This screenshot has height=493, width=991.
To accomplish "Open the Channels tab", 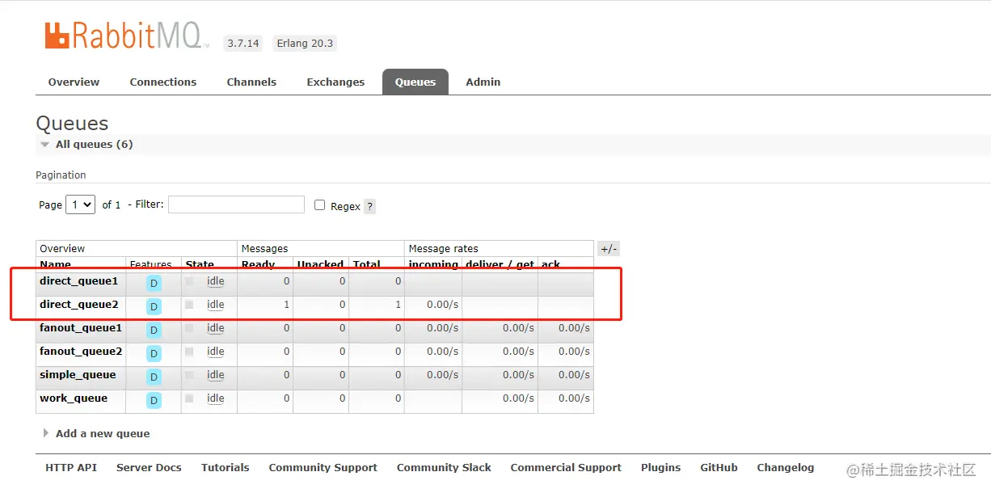I will (251, 82).
